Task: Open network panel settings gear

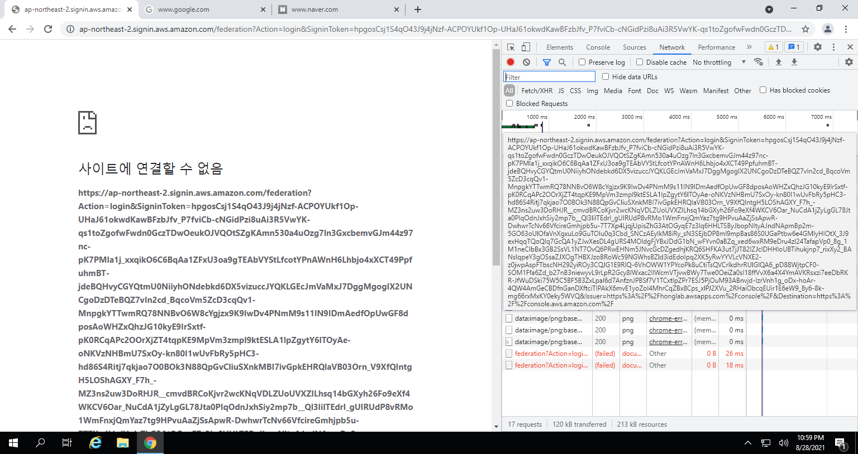Action: [x=849, y=62]
